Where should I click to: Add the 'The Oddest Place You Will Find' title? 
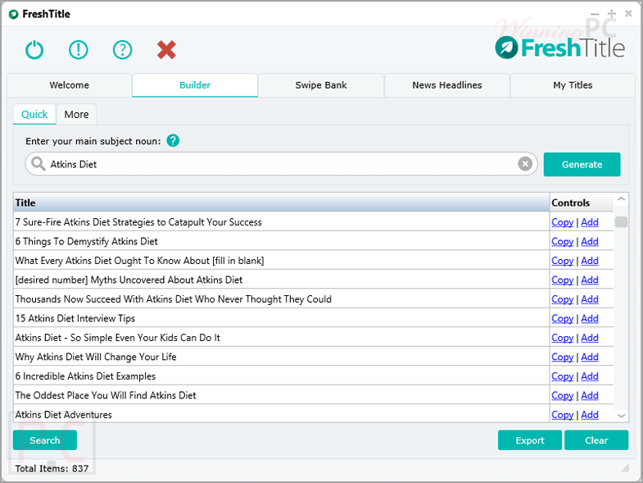[x=590, y=395]
